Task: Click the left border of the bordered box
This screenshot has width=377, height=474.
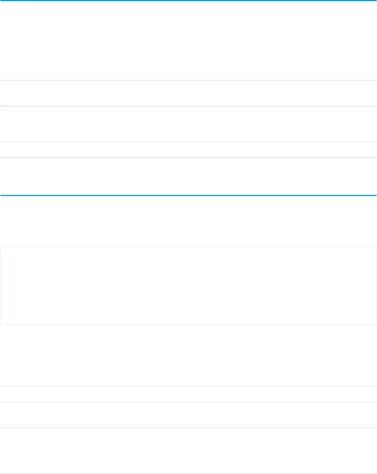Action: pos(0,286)
